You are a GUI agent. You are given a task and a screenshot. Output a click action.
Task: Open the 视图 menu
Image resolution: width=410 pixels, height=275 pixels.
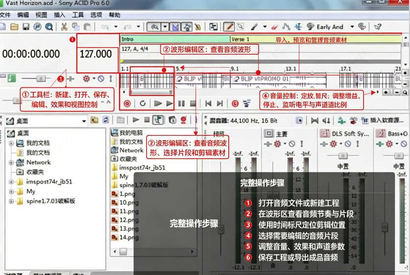point(41,15)
